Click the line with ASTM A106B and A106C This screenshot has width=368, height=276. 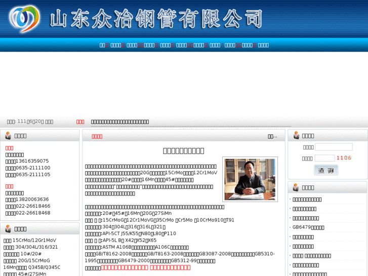coord(137,247)
